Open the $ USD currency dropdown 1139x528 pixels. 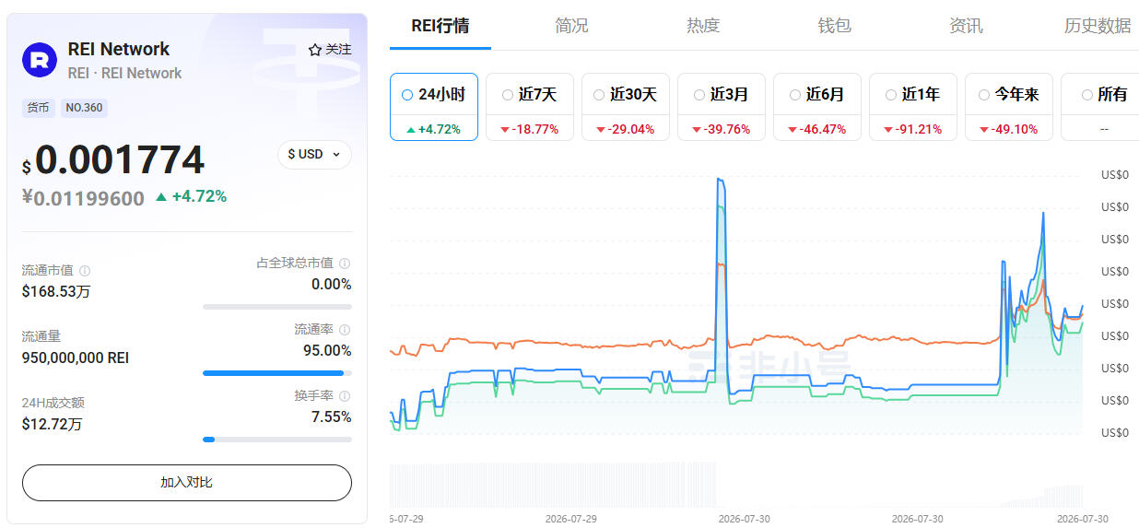314,155
